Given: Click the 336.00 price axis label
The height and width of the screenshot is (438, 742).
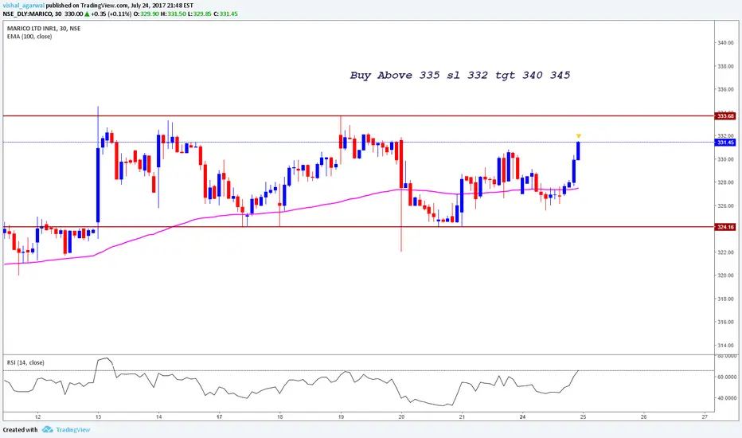Looking at the screenshot, I should pos(725,89).
